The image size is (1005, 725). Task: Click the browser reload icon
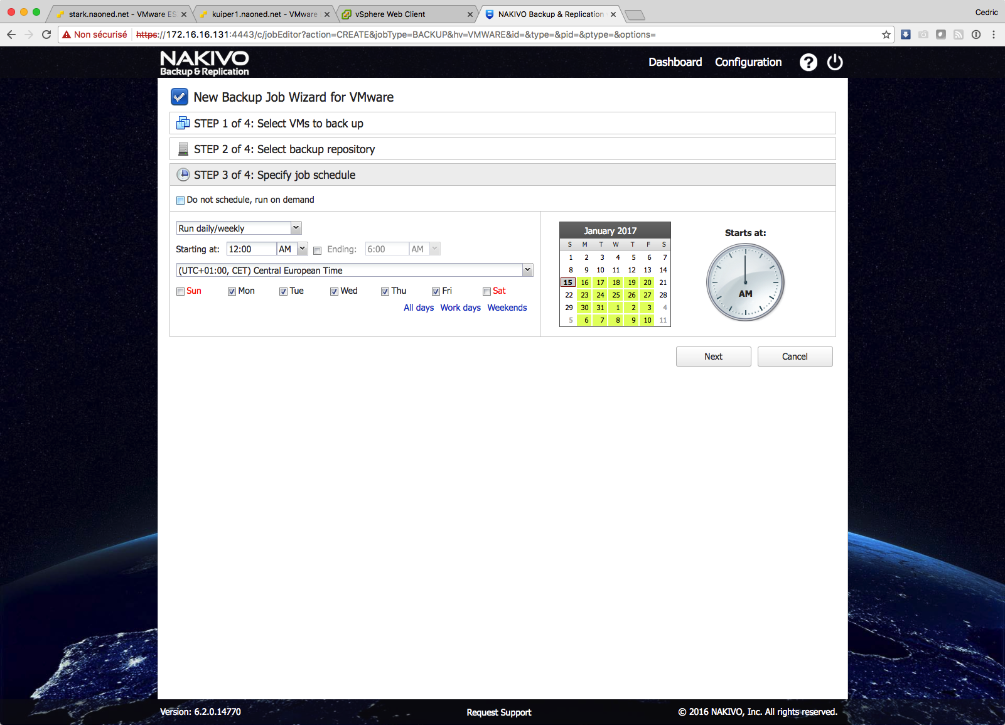pos(46,35)
